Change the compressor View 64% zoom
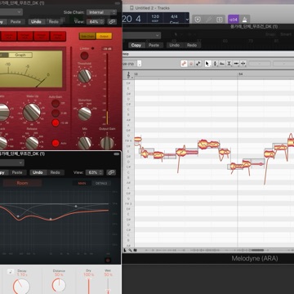 (x=96, y=22)
